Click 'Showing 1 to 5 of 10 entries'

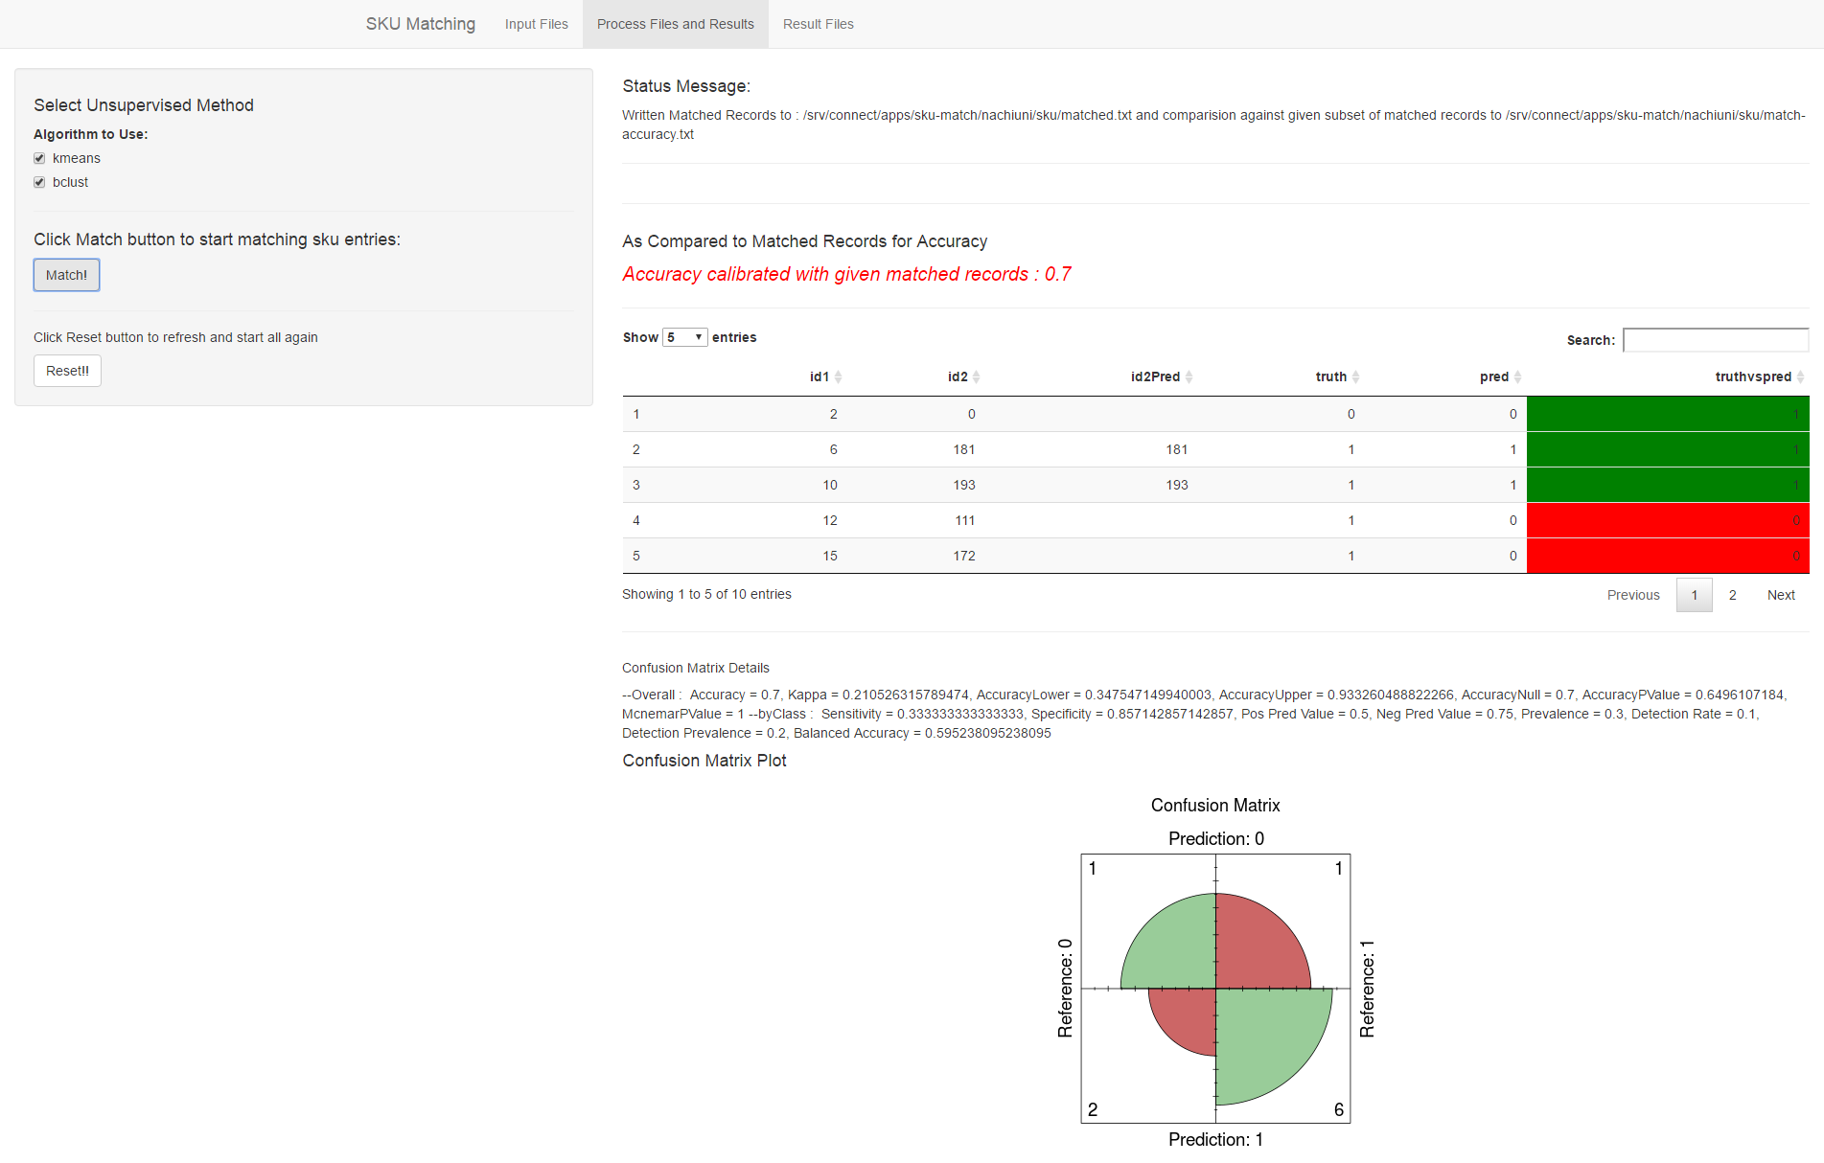[x=706, y=594]
